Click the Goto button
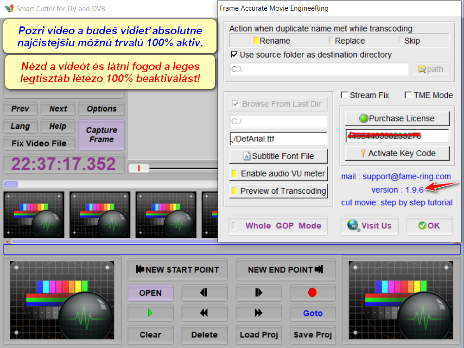The image size is (464, 348). coord(312,313)
